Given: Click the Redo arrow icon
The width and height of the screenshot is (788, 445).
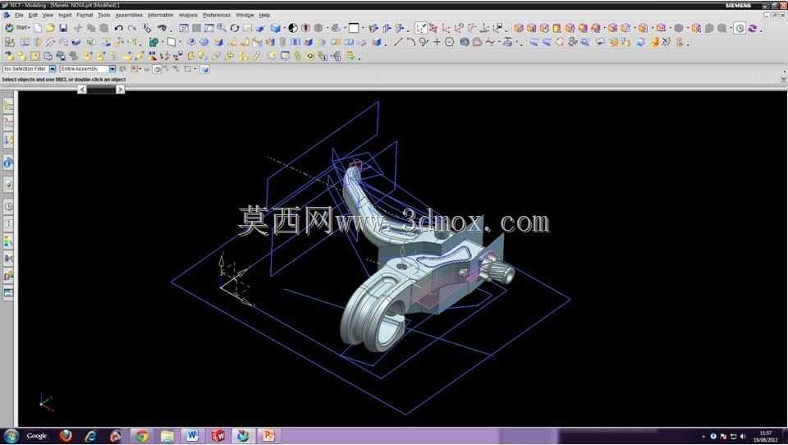Looking at the screenshot, I should coord(131,28).
